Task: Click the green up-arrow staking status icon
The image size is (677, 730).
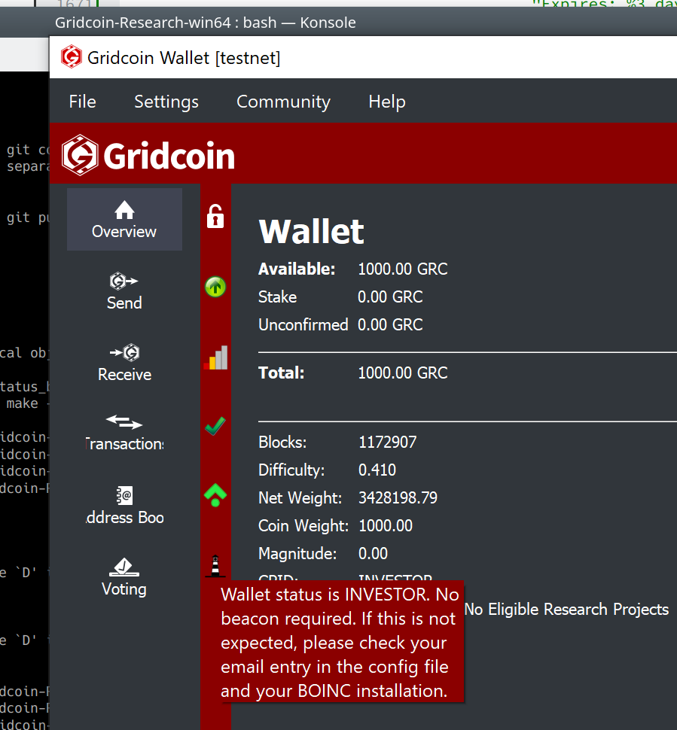Action: pos(215,287)
